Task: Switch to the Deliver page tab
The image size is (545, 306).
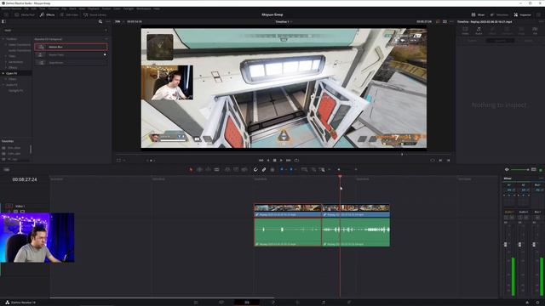Action: pos(349,303)
